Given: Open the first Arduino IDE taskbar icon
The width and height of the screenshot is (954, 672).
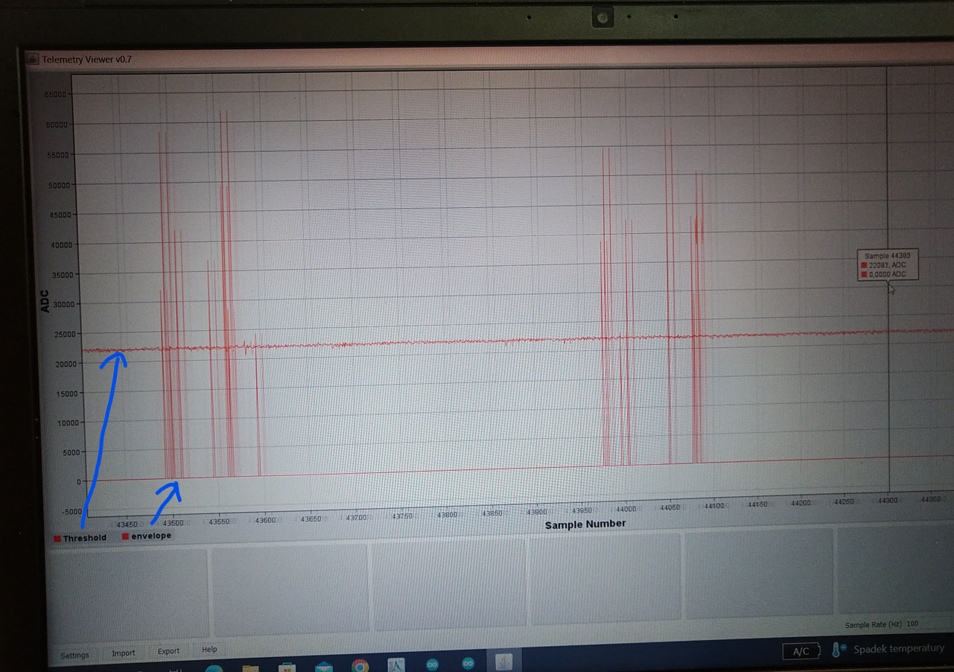Looking at the screenshot, I should pyautogui.click(x=432, y=664).
